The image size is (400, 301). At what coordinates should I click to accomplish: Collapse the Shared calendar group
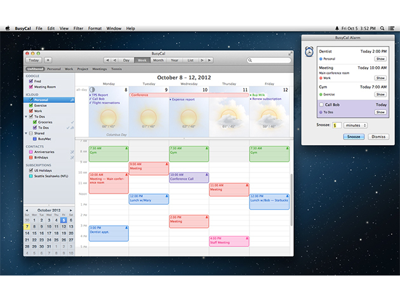(x=26, y=133)
